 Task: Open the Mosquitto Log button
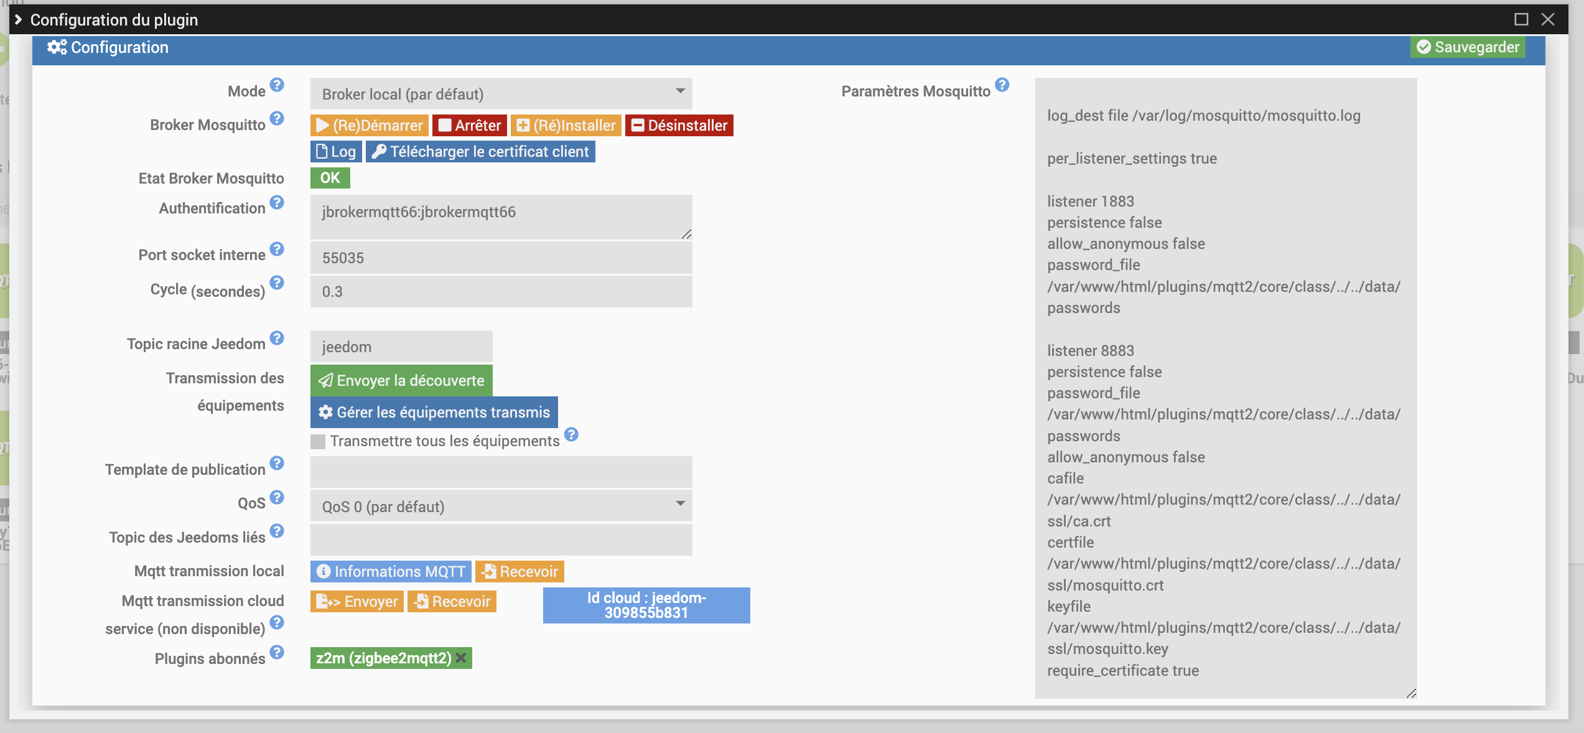(336, 152)
